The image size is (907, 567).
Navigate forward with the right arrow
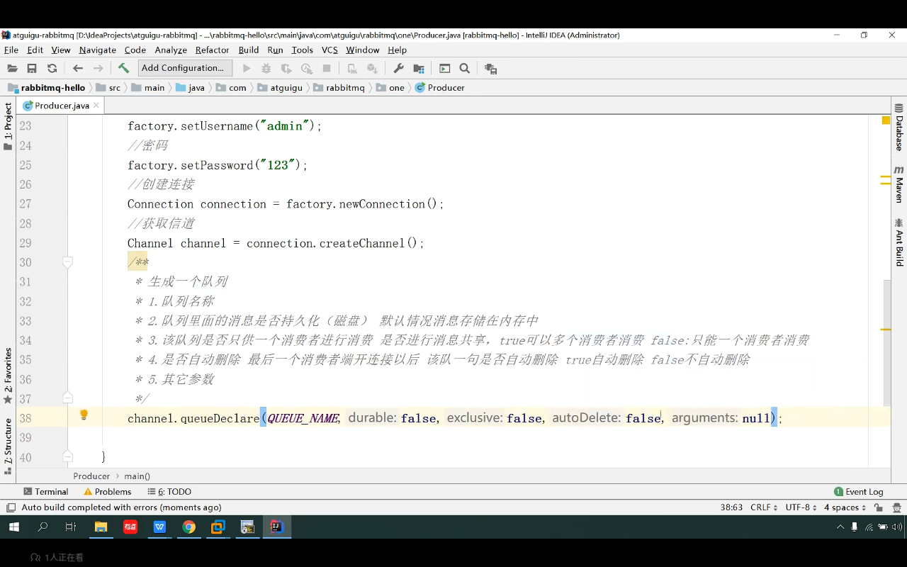pos(98,69)
